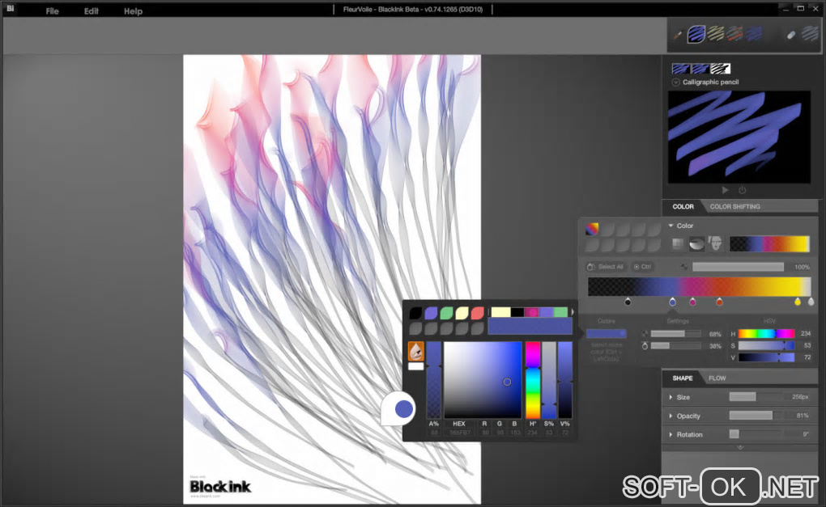
Task: Expand more shape options double chevron
Action: point(740,447)
